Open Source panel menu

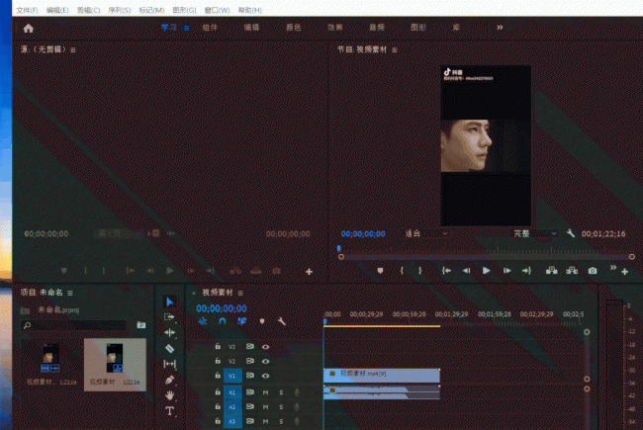click(73, 50)
